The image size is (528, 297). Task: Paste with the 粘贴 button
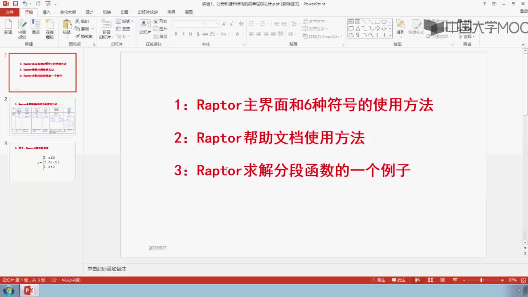click(66, 29)
